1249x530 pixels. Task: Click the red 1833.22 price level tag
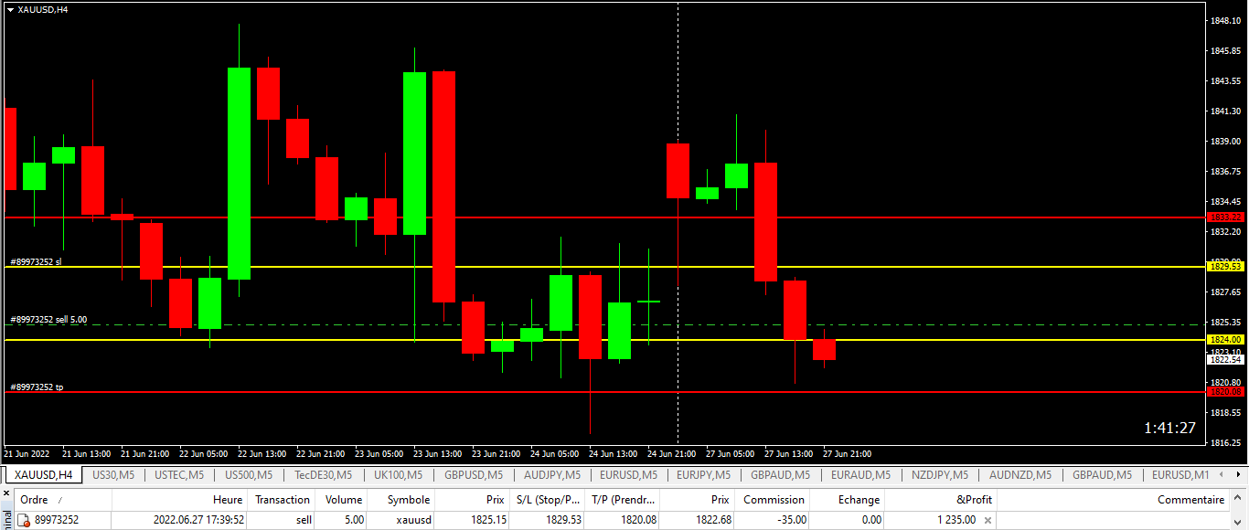[1226, 217]
